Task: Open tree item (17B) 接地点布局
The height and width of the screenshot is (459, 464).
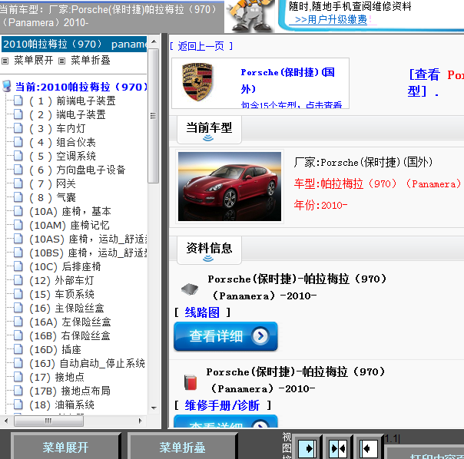Action: pyautogui.click(x=70, y=391)
